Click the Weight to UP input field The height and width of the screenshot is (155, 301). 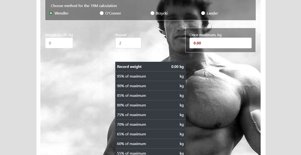pyautogui.click(x=59, y=43)
